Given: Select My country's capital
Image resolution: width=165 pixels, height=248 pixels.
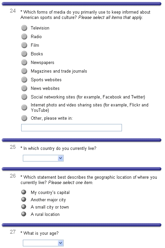Looking at the screenshot, I should click(24, 192).
